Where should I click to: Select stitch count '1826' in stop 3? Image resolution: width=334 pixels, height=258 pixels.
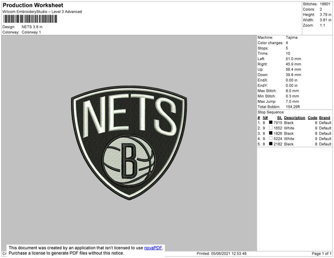[278, 133]
